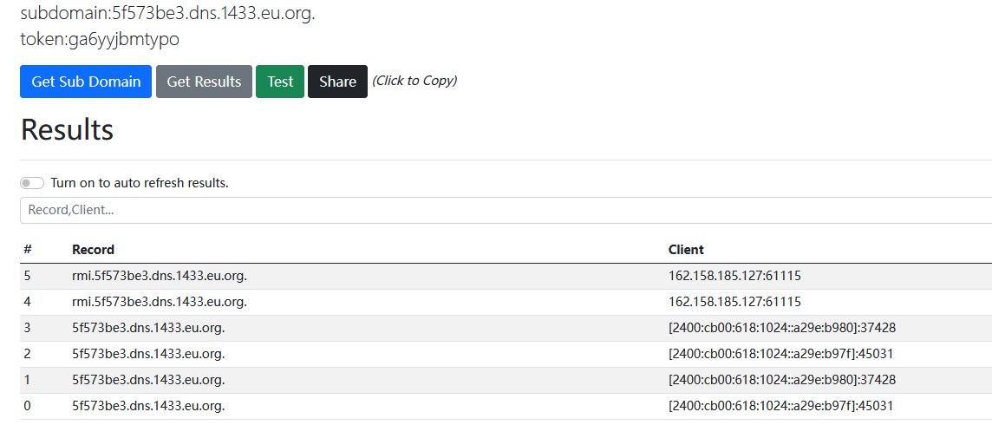Click the Record column header
992x438 pixels.
click(93, 250)
